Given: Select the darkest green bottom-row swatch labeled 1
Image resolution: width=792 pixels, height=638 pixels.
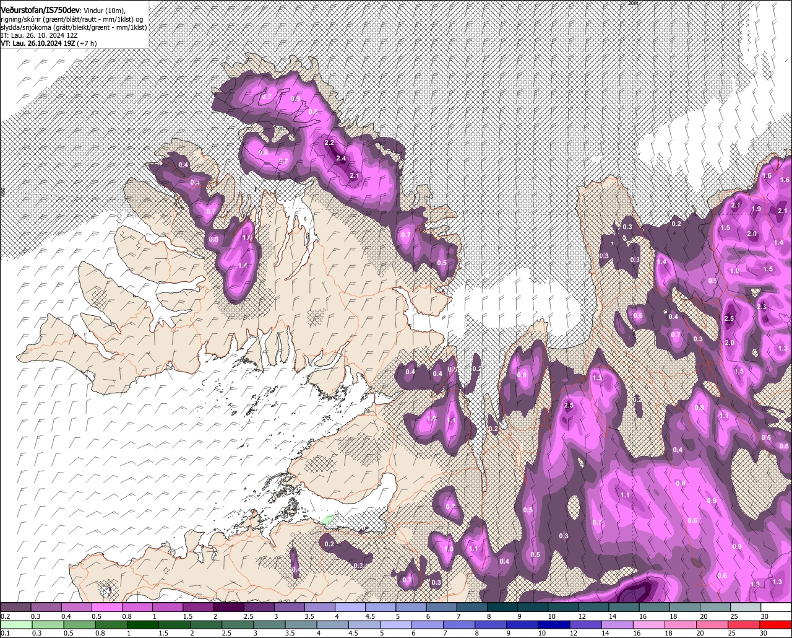Looking at the screenshot, I should point(142,624).
